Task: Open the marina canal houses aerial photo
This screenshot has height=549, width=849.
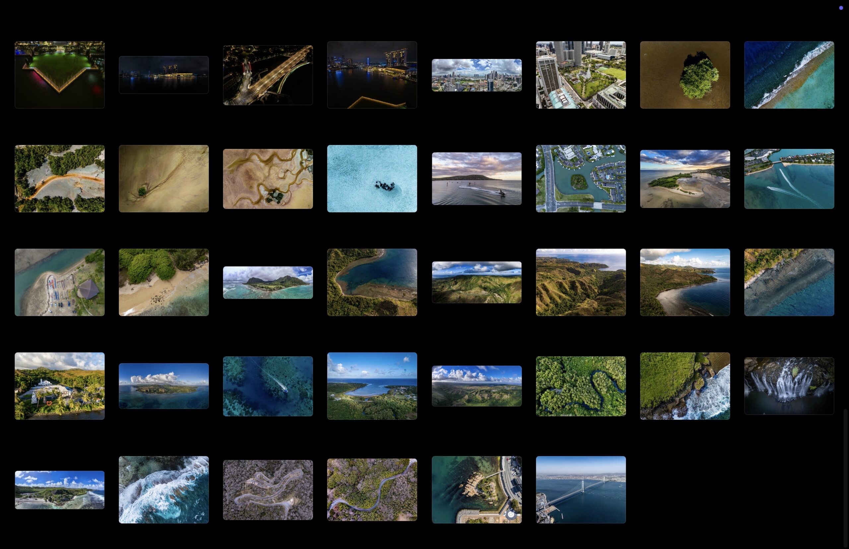Action: 581,178
